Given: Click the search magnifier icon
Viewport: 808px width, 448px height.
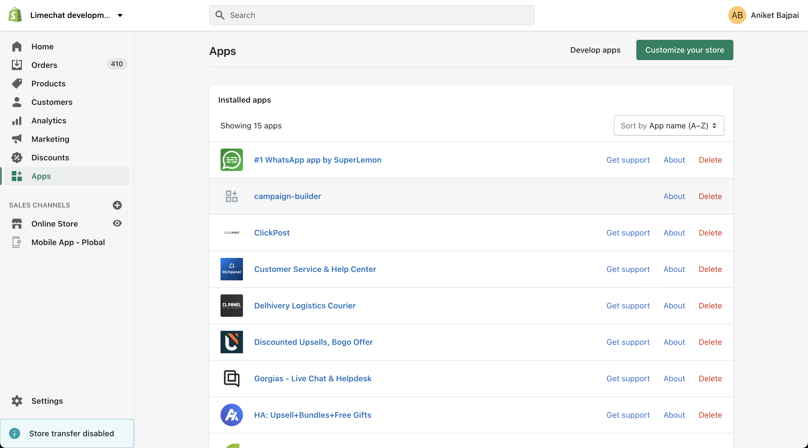Looking at the screenshot, I should (220, 15).
